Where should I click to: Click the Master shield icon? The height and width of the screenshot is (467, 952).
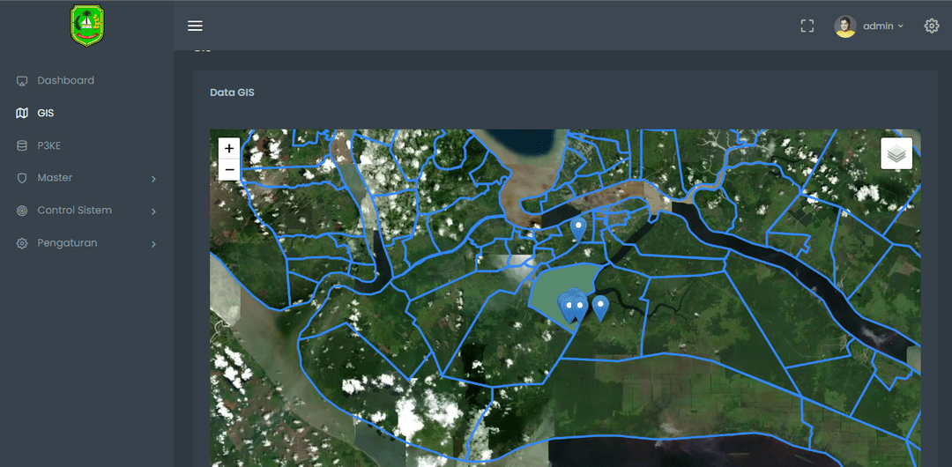coord(22,178)
